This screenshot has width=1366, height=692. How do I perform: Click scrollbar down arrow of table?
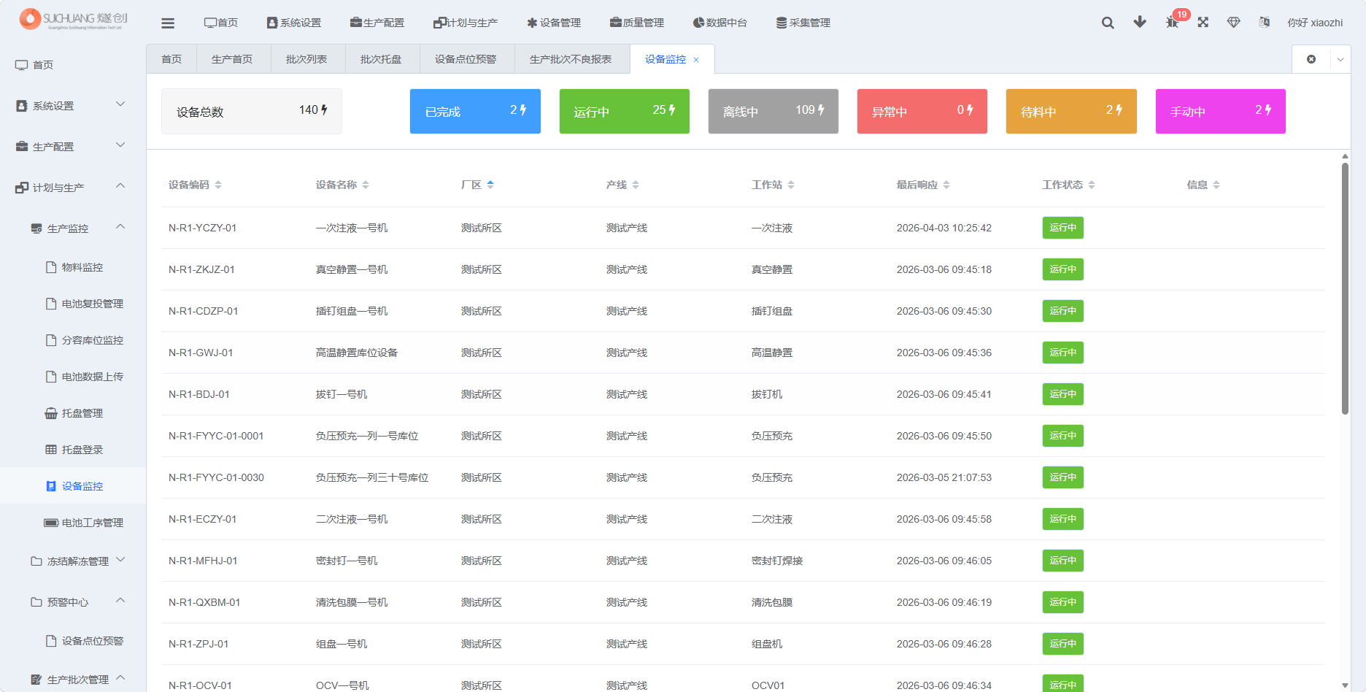pyautogui.click(x=1345, y=685)
